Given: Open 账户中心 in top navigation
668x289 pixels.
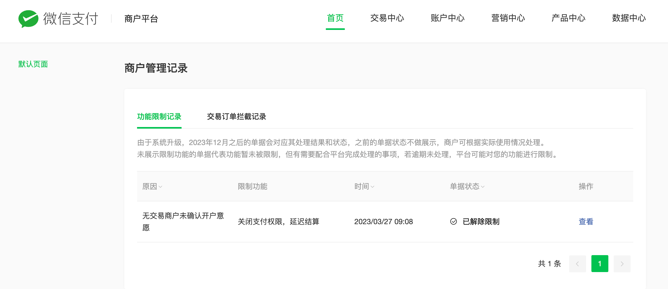Looking at the screenshot, I should click(447, 18).
